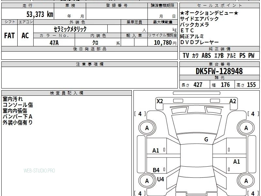Screen dimensions: 261x196
Task: Click the 検査員記入欄 header
Action: 67,93
